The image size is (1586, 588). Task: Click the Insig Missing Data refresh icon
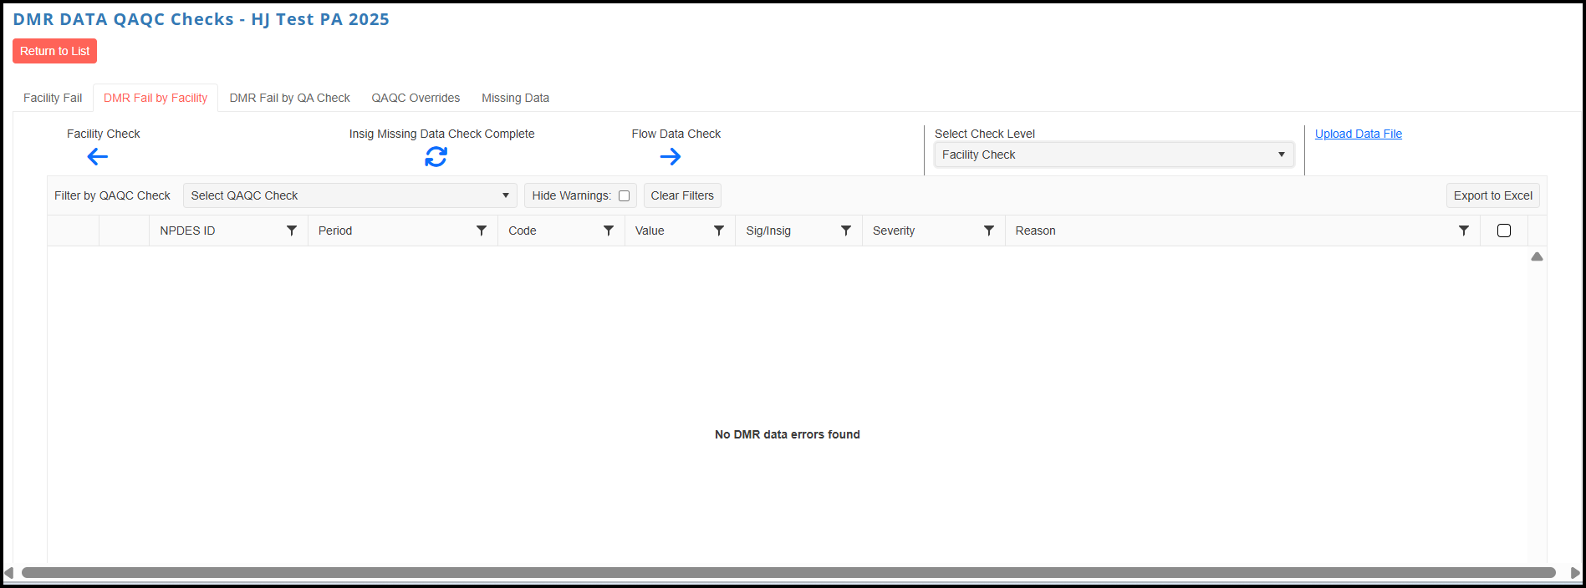(436, 156)
